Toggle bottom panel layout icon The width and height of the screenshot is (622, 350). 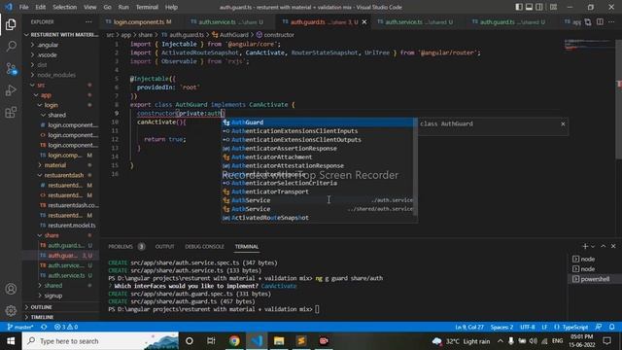(529, 7)
